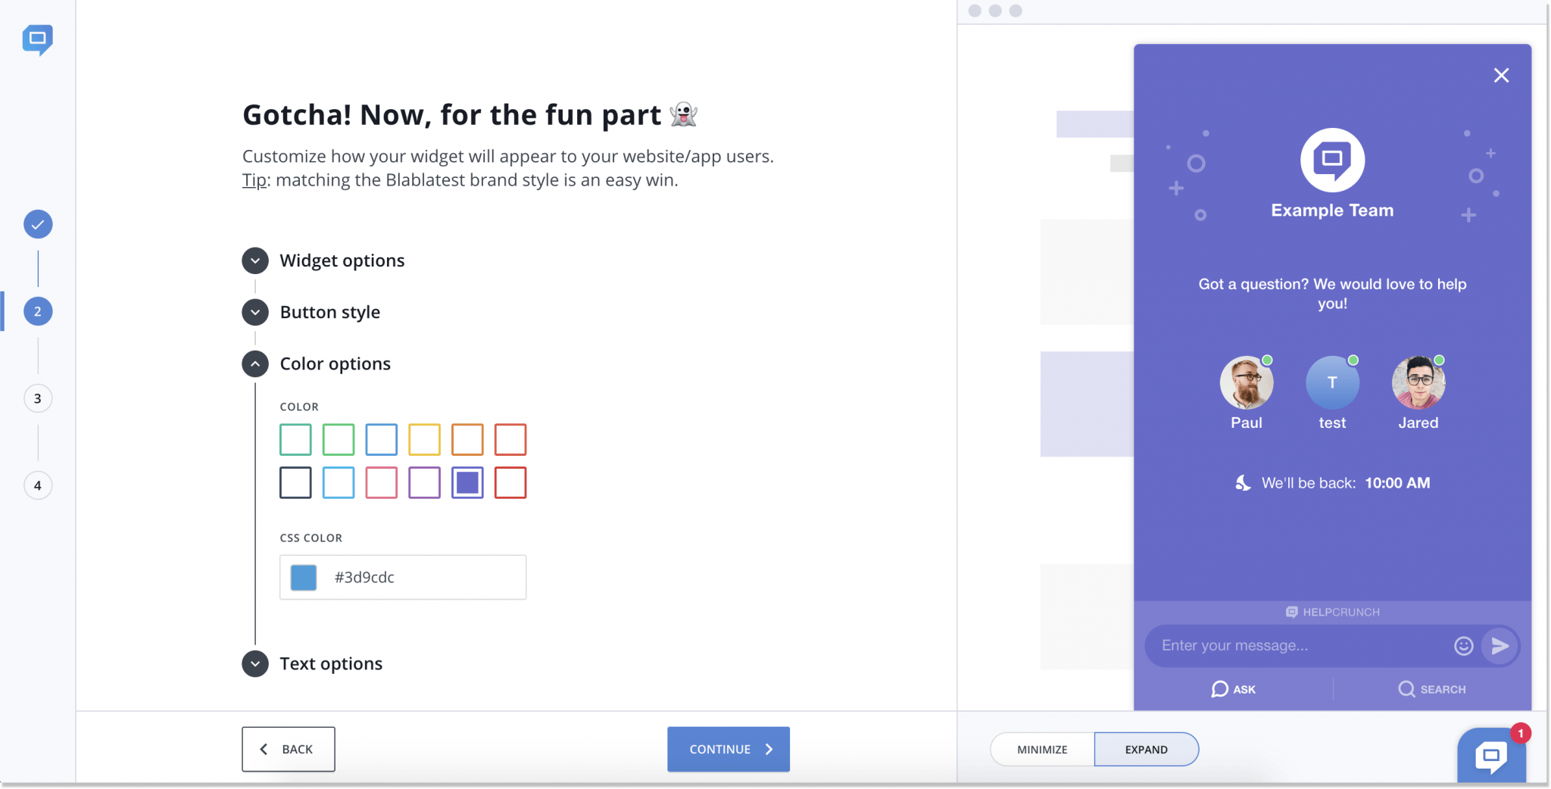Select the black outline color option
1551x789 pixels.
[295, 482]
